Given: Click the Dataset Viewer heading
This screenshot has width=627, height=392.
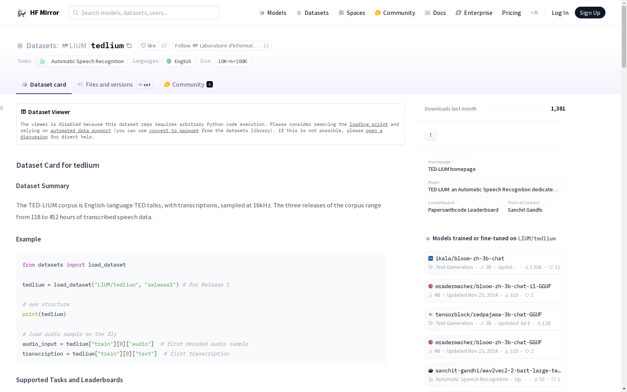Looking at the screenshot, I should point(49,112).
